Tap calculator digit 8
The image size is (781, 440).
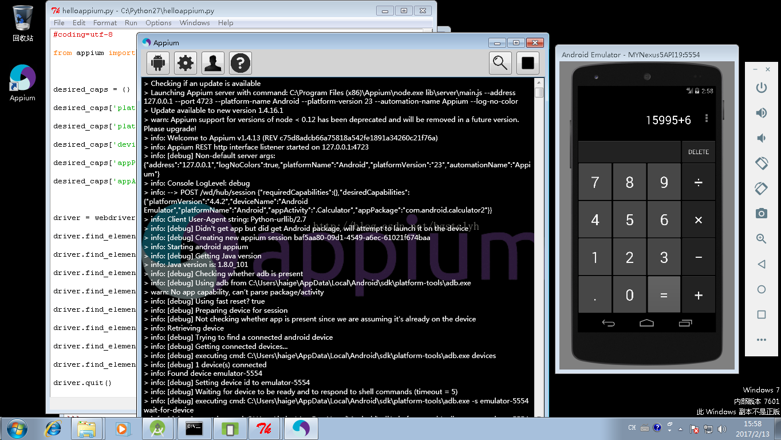coord(630,182)
